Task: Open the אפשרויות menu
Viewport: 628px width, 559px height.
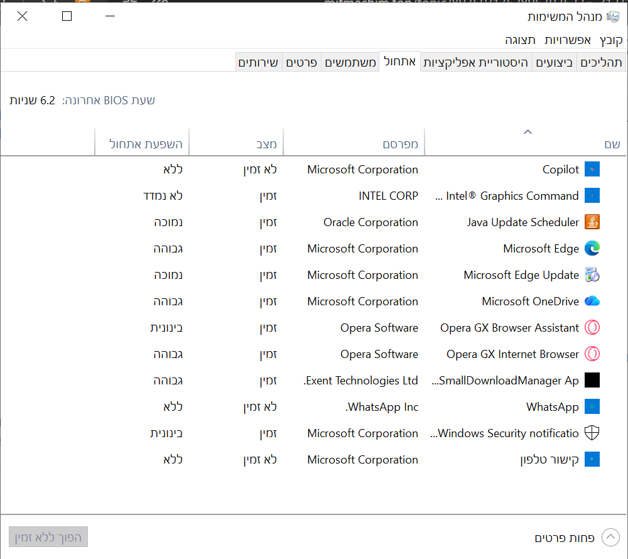Action: pyautogui.click(x=567, y=40)
